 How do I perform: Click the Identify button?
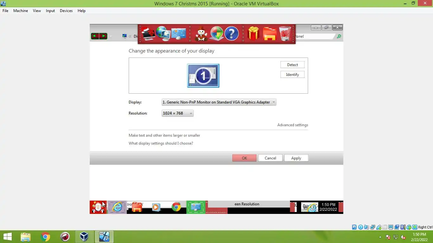292,75
